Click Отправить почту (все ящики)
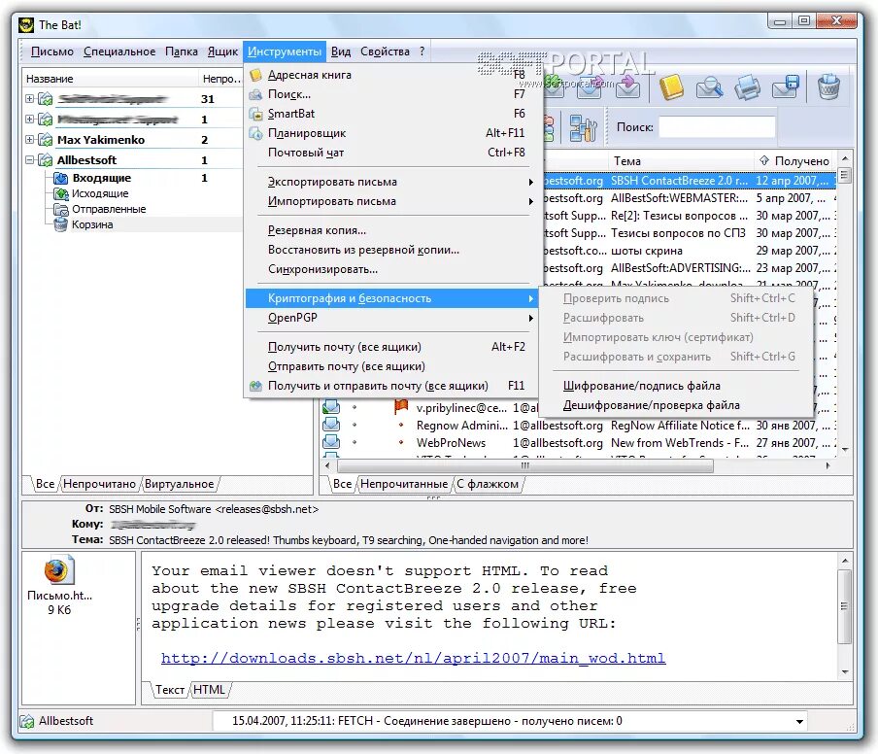The image size is (878, 754). 390,366
